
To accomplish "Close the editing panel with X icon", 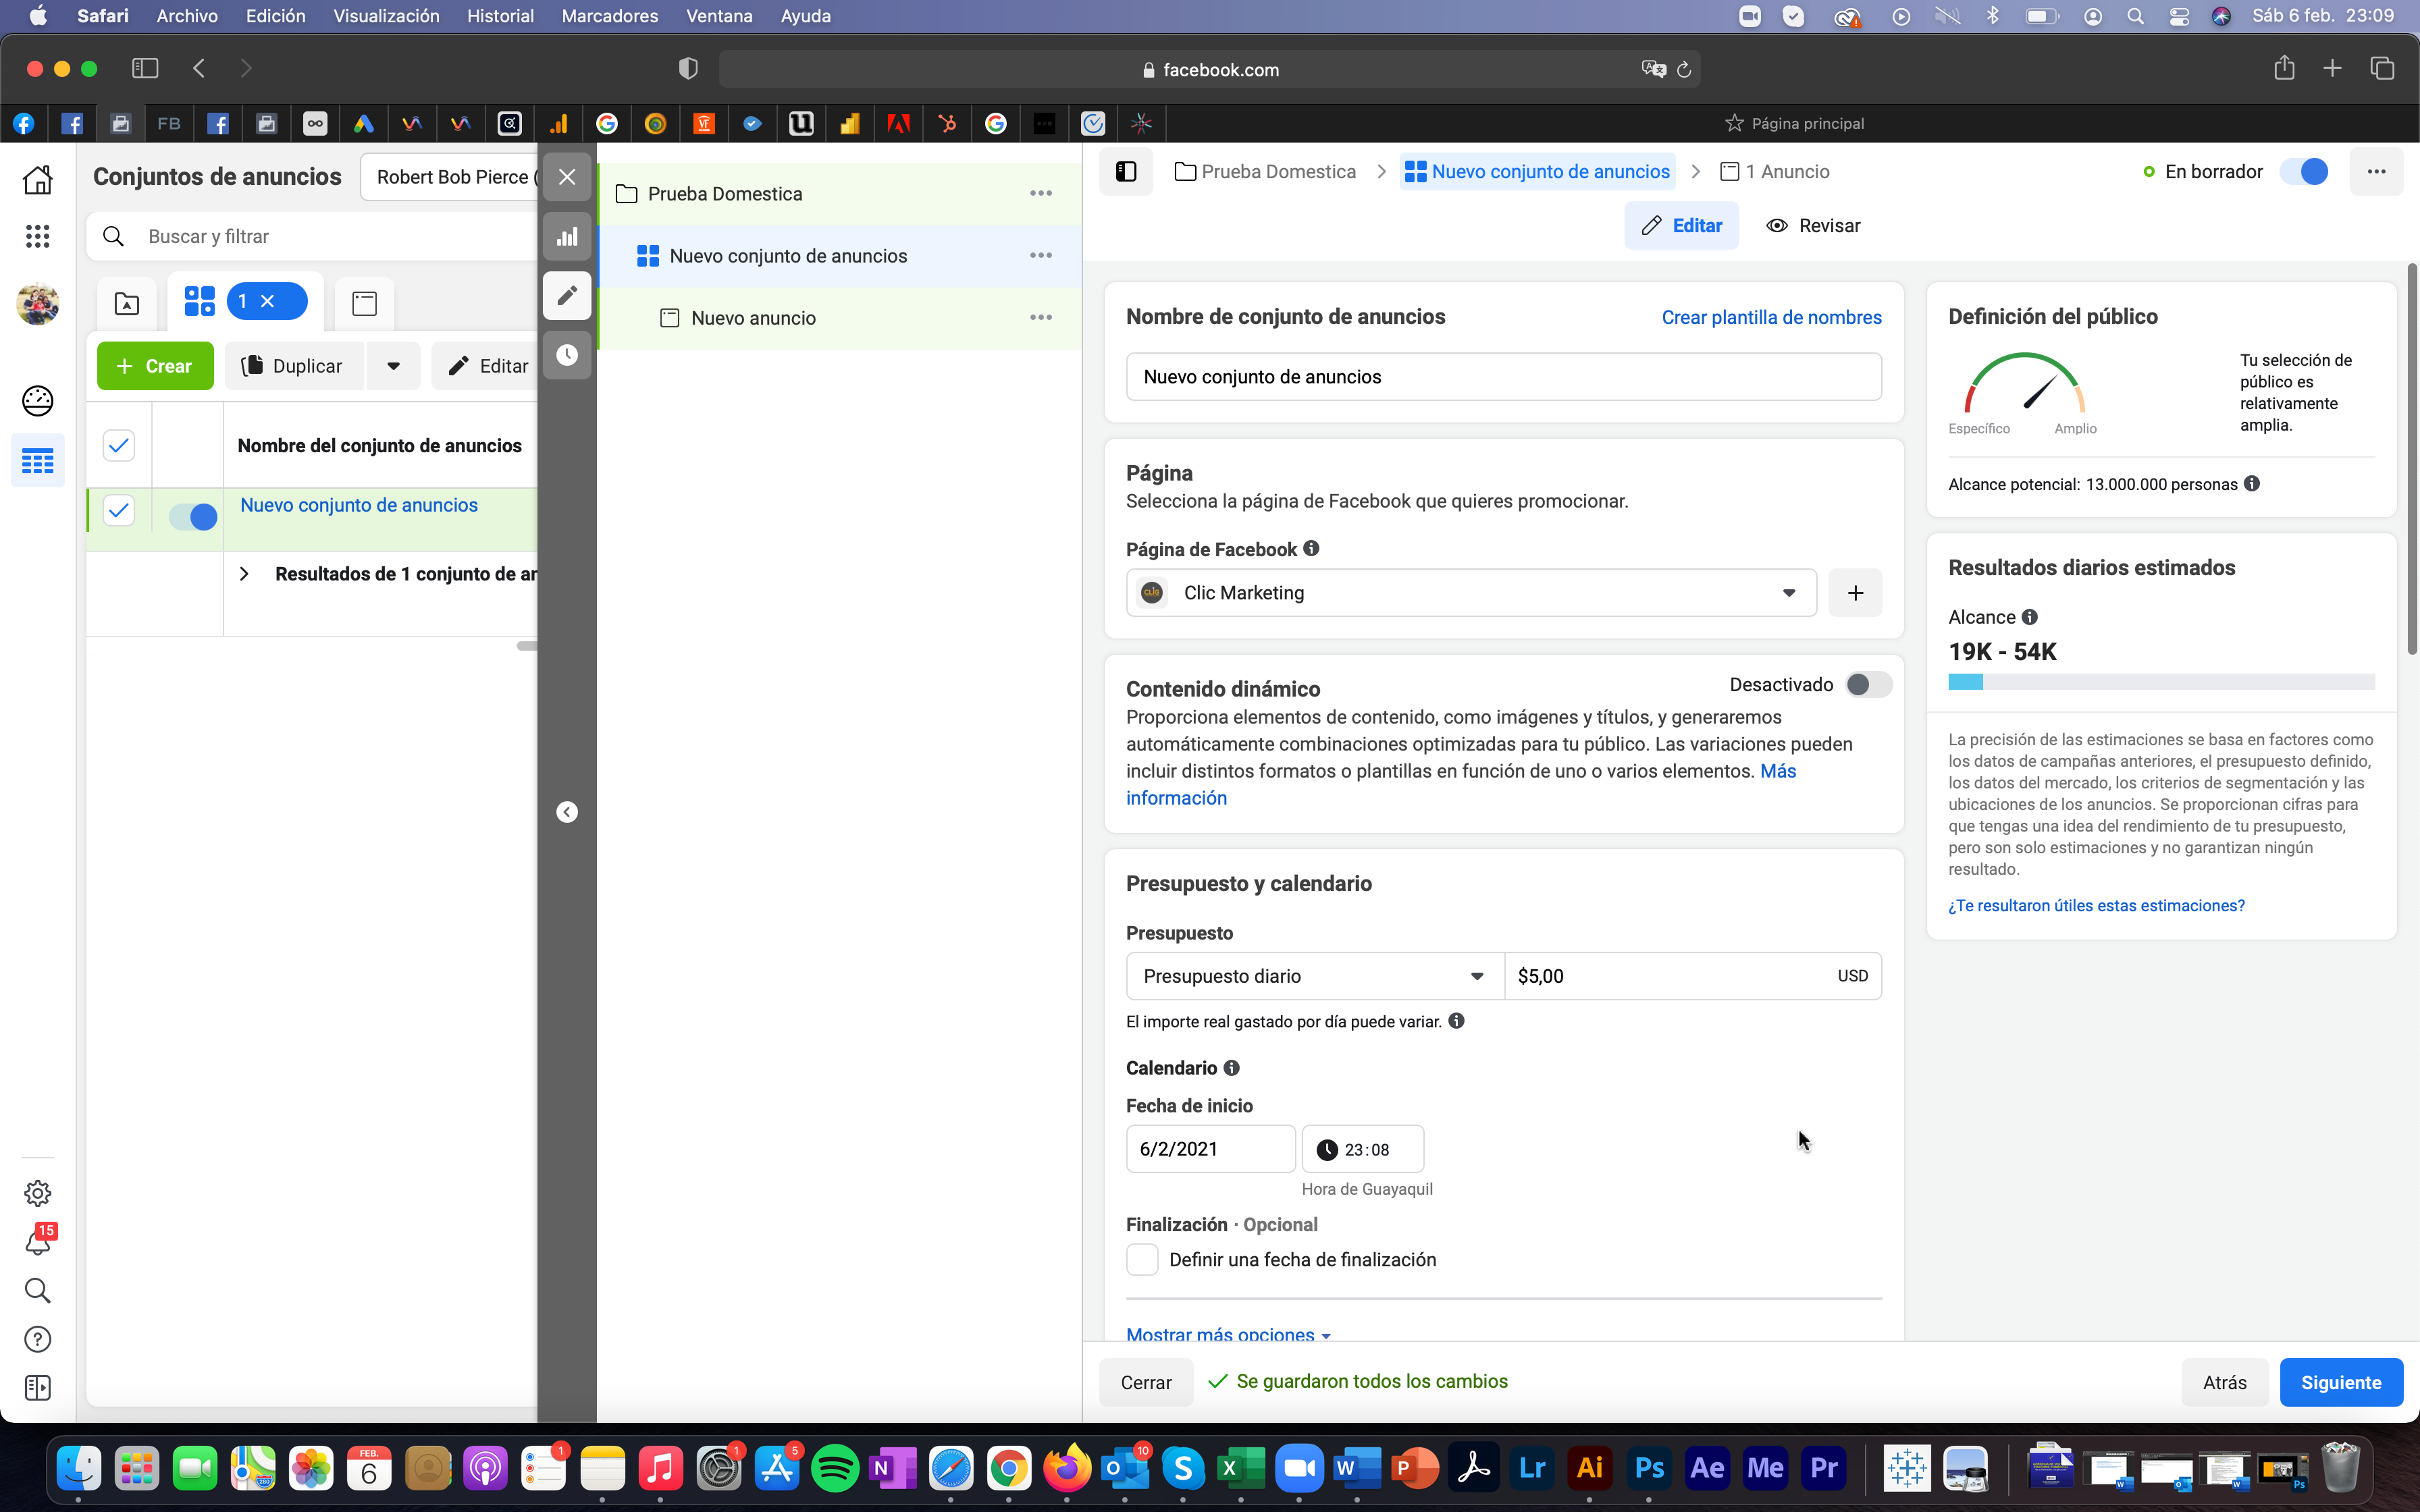I will 567,177.
